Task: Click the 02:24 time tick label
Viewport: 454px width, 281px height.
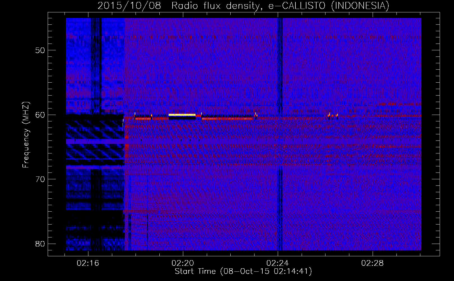Action: 278,263
